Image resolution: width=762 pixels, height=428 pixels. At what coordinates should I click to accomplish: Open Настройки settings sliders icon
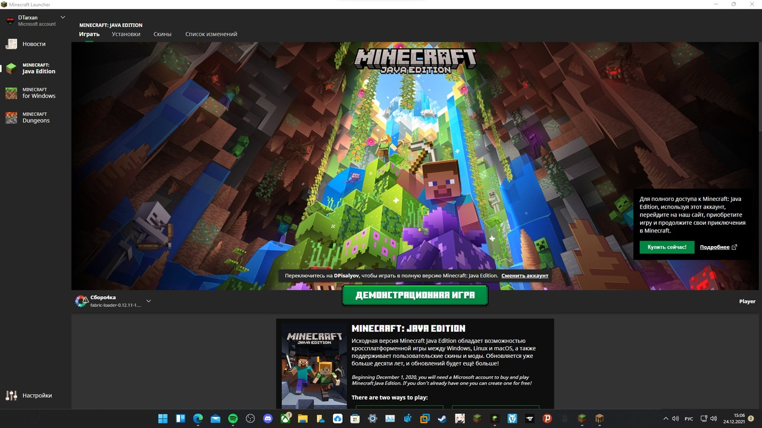point(11,395)
